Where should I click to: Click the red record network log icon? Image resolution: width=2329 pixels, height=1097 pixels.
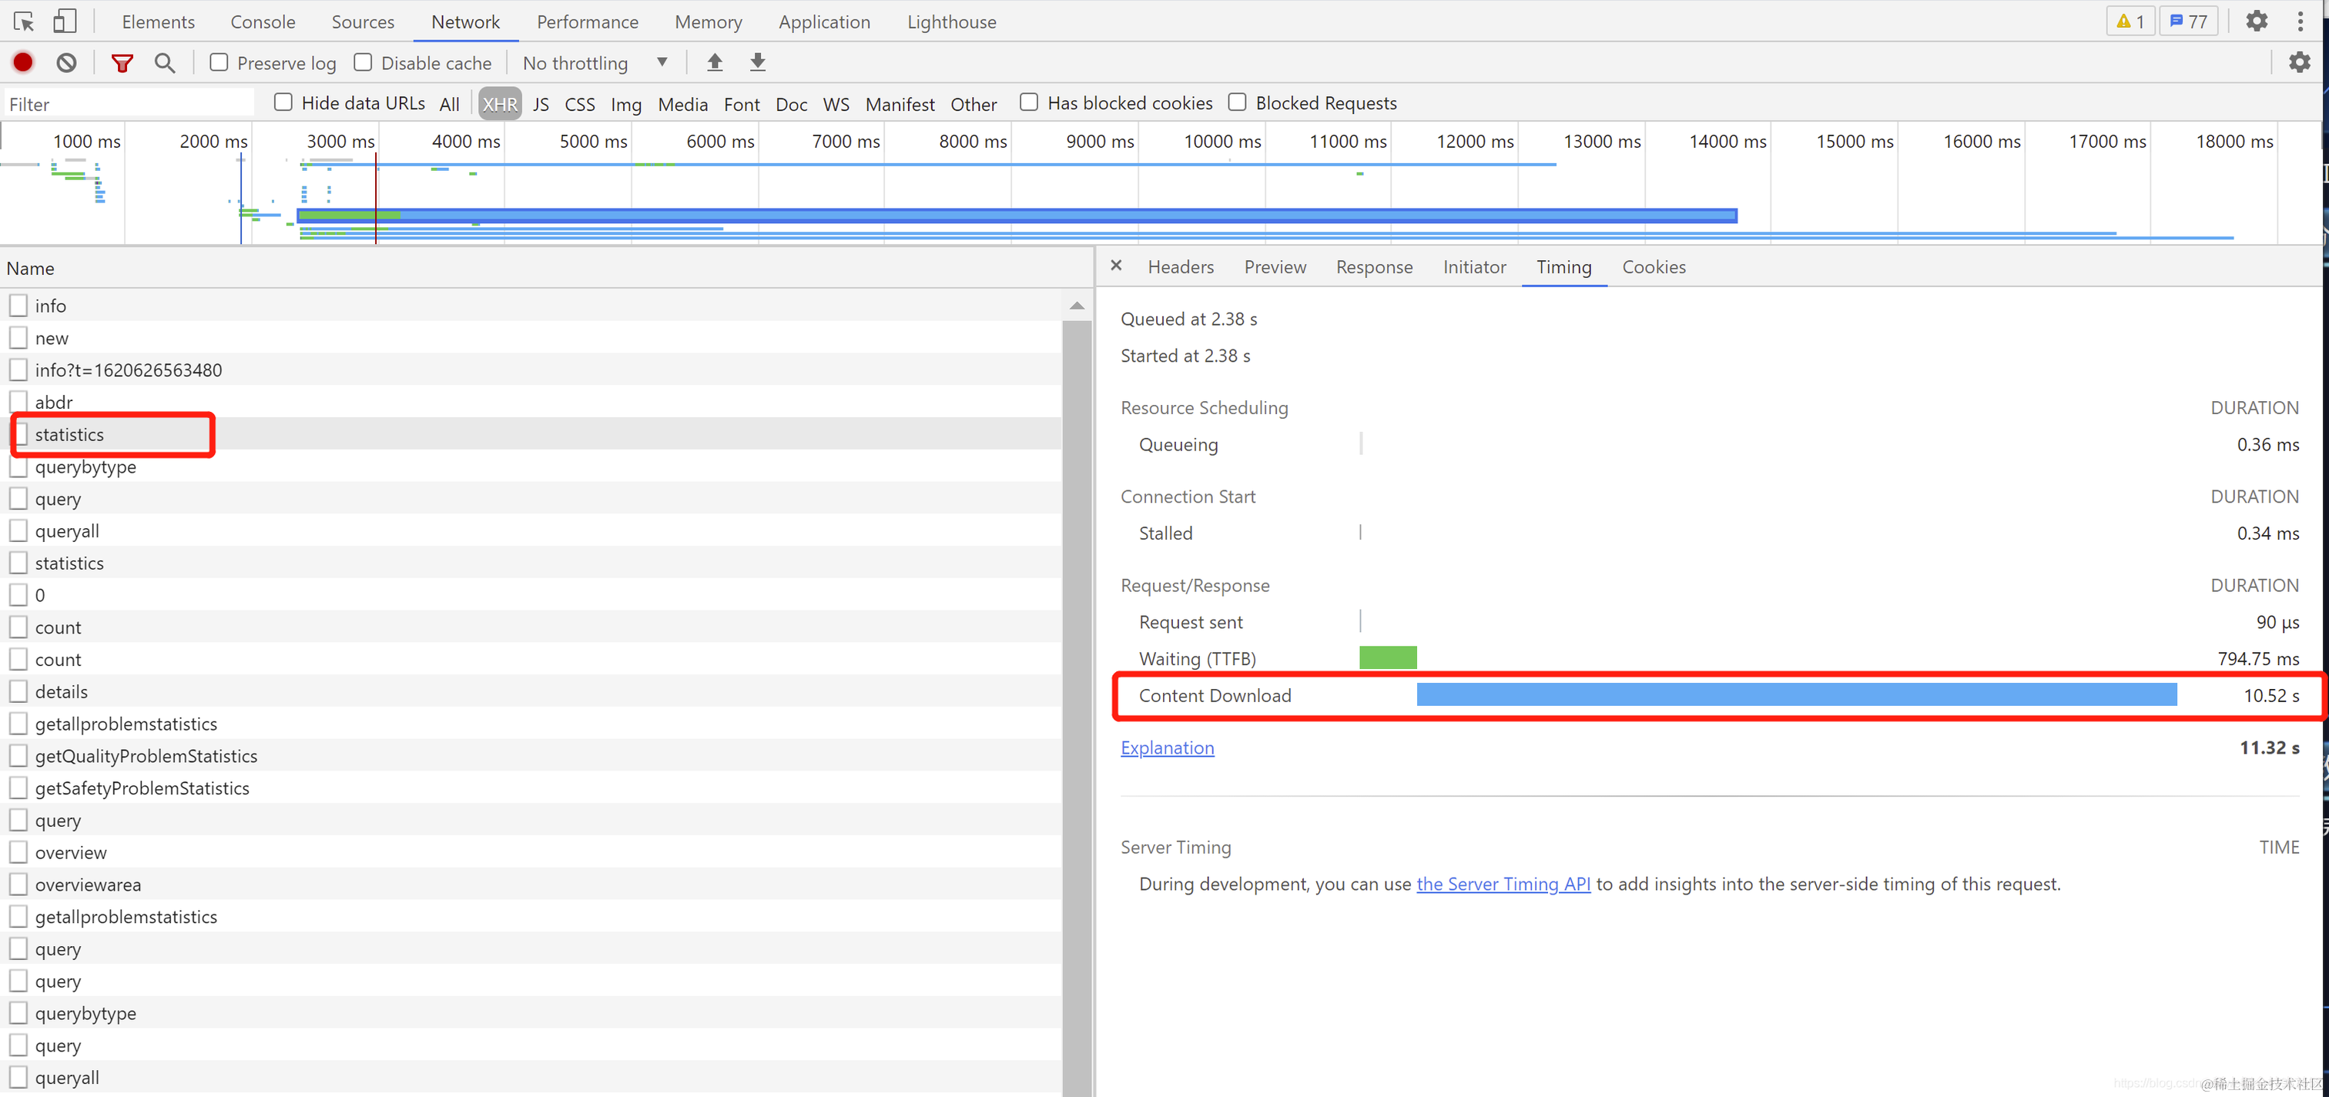tap(24, 62)
